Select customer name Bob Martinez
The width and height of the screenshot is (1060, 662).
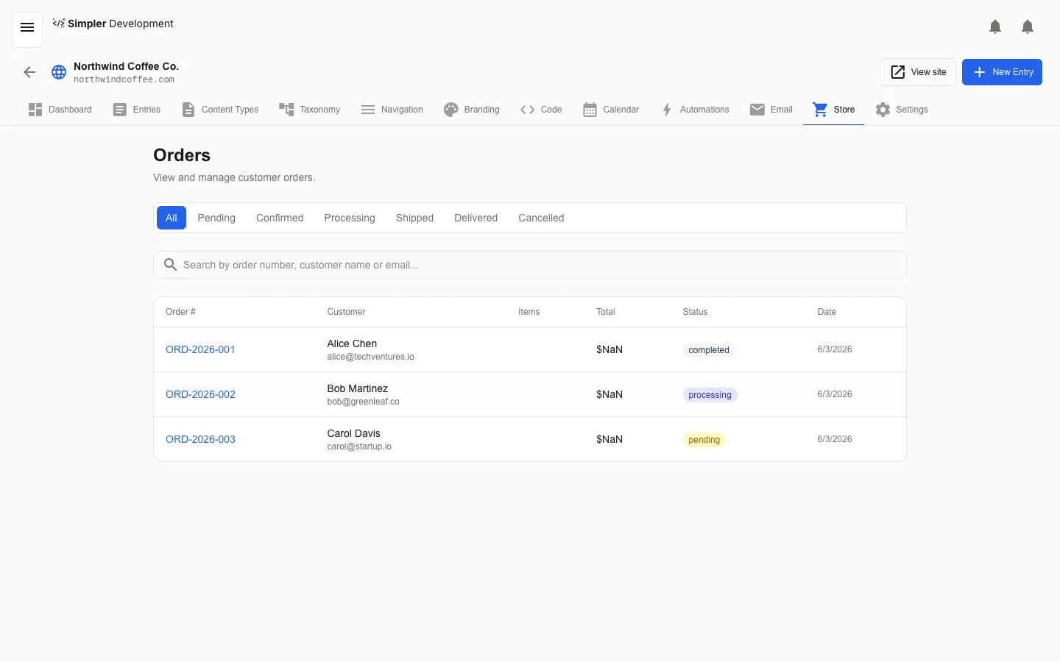coord(357,388)
